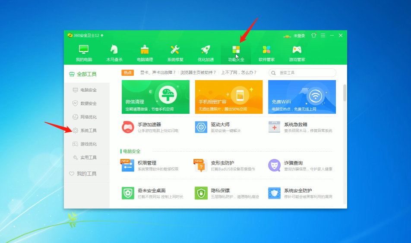Click the 奇未安全桌面 title text
411x243 pixels.
click(x=152, y=191)
